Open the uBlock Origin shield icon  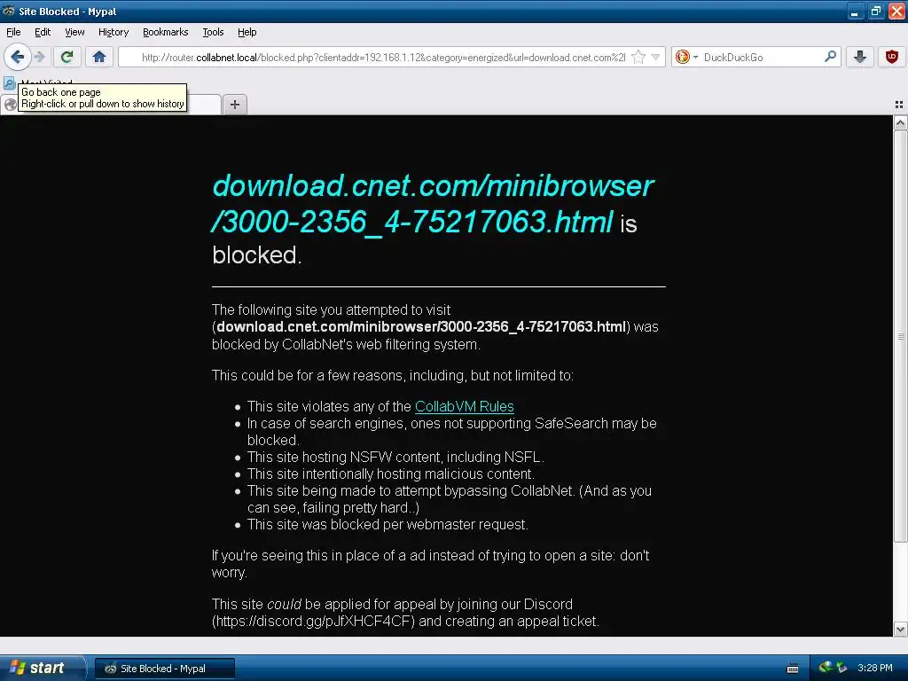click(892, 57)
